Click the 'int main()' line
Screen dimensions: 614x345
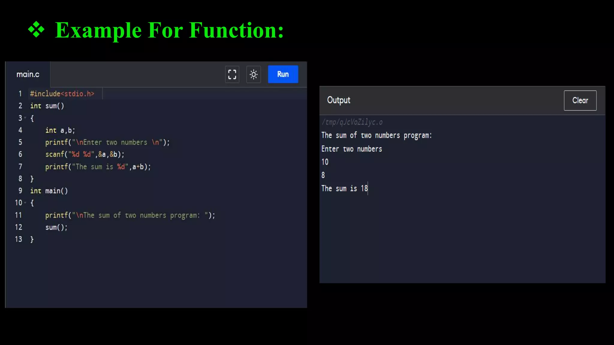tap(49, 191)
